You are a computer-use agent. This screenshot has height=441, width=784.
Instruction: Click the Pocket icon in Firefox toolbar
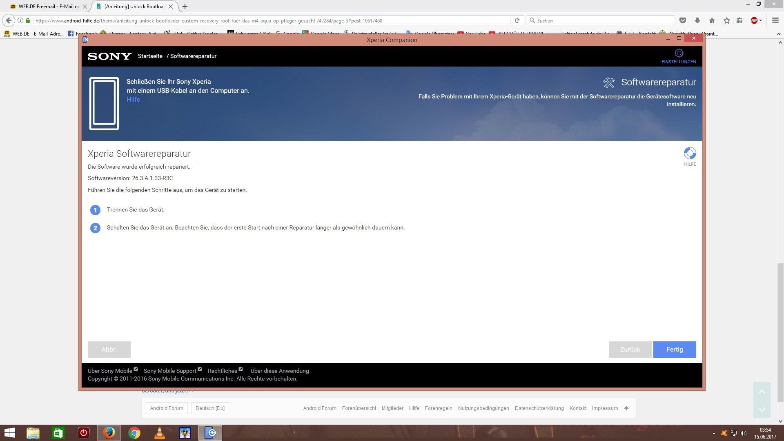click(x=682, y=20)
